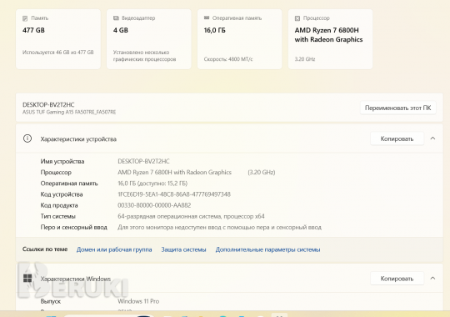The height and width of the screenshot is (317, 450).
Task: Open Защита системы link
Action: [x=183, y=249]
